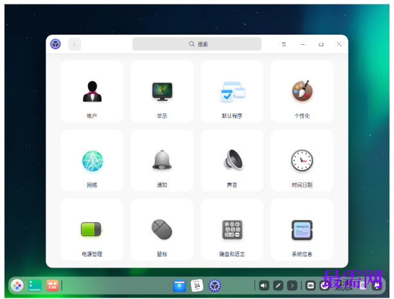Click the pen-shaped tray icon in the dock
This screenshot has width=394, height=299.
tap(278, 286)
